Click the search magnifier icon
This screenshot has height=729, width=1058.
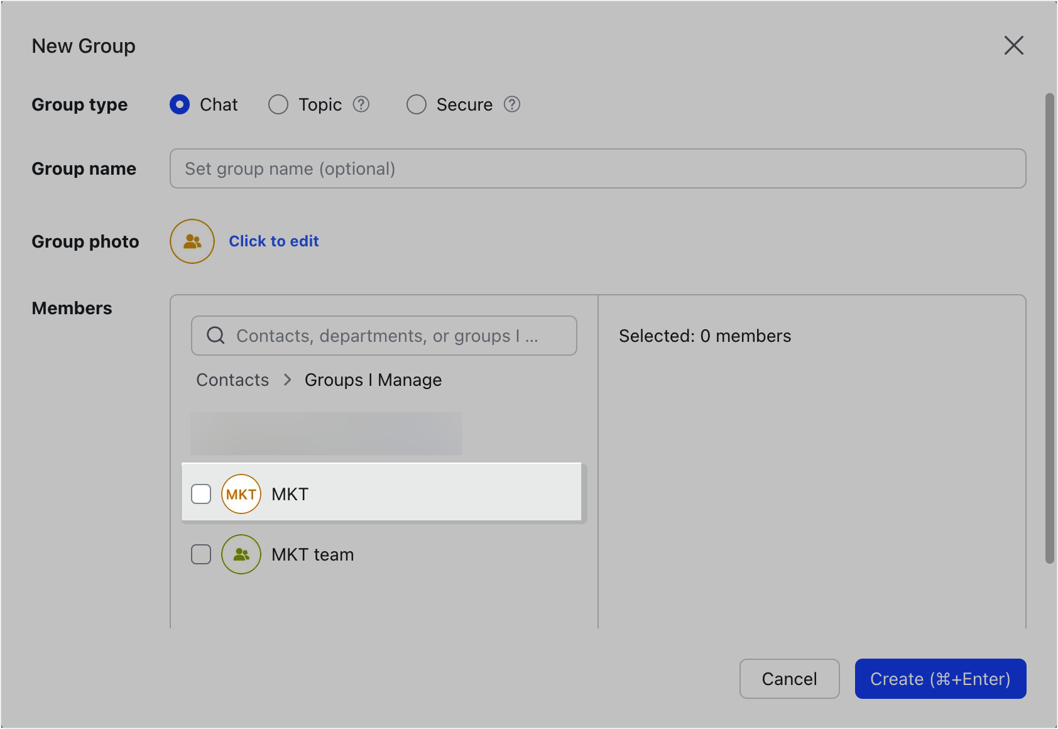click(215, 336)
